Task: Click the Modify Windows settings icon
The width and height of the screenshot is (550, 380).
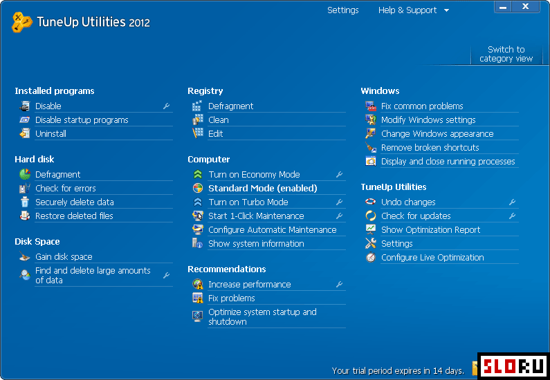Action: tap(371, 120)
